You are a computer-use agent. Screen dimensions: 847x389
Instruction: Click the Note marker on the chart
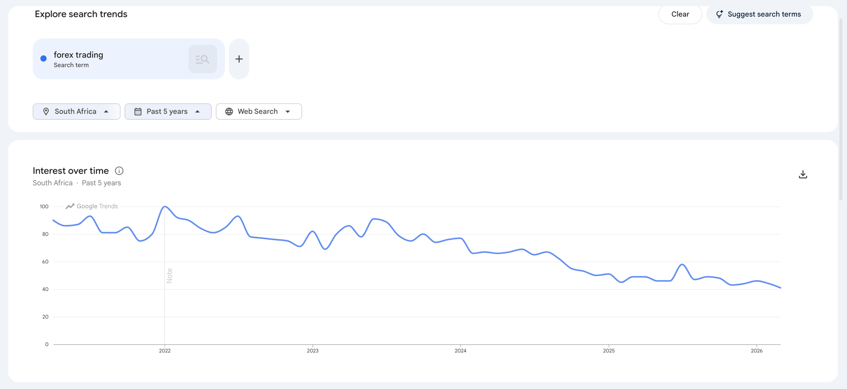169,276
